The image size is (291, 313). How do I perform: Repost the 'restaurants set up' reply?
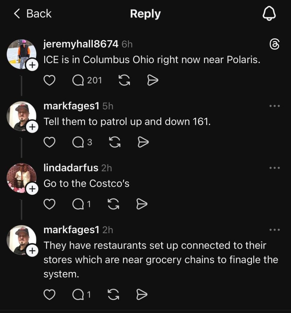113,295
